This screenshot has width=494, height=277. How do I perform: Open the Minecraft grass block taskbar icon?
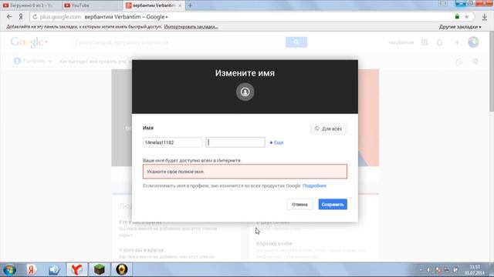click(100, 269)
